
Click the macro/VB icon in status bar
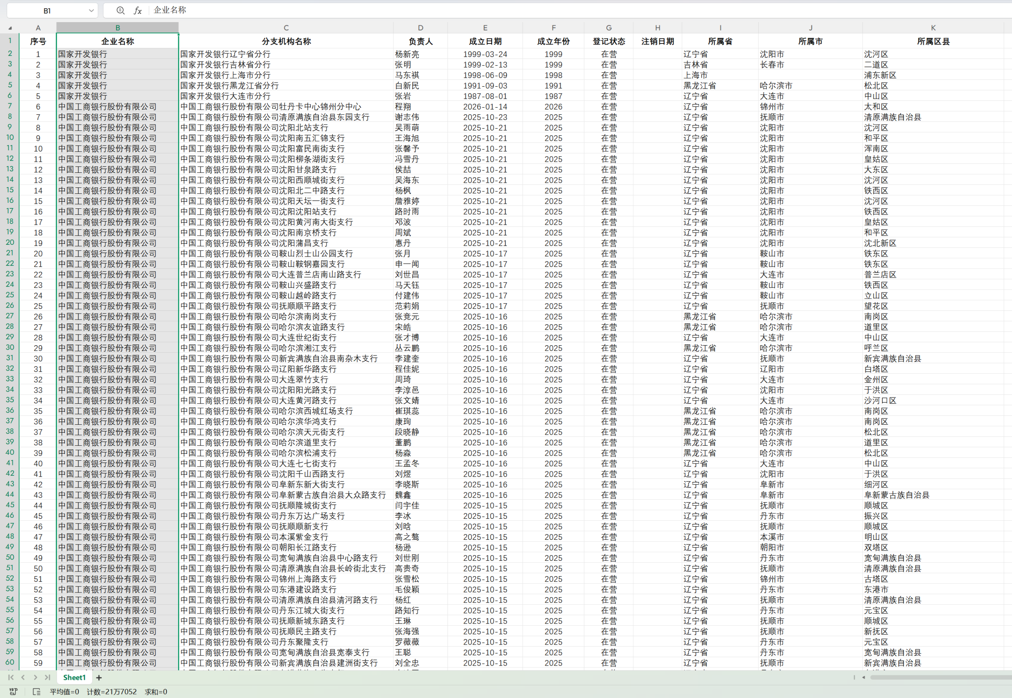coord(13,691)
